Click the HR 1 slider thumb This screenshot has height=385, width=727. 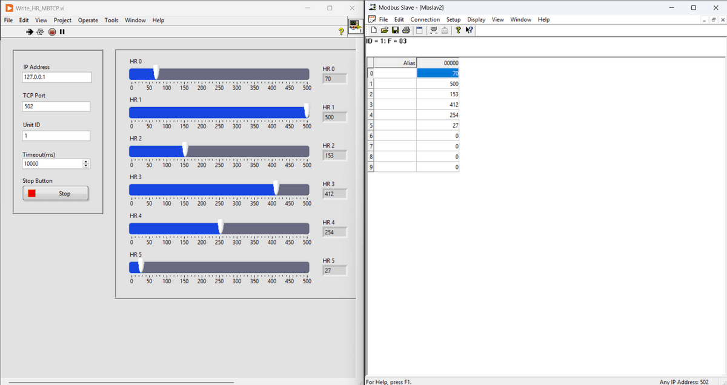[x=307, y=111]
